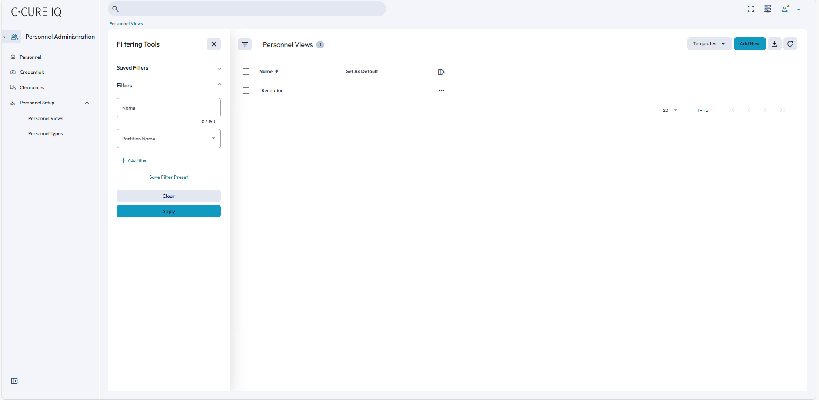Open the column chooser icon
Screen dimensions: 819x400
pyautogui.click(x=441, y=72)
